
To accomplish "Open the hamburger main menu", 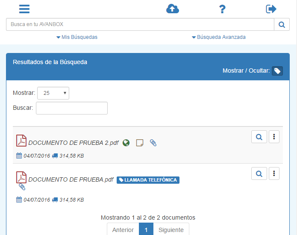I will (x=24, y=9).
